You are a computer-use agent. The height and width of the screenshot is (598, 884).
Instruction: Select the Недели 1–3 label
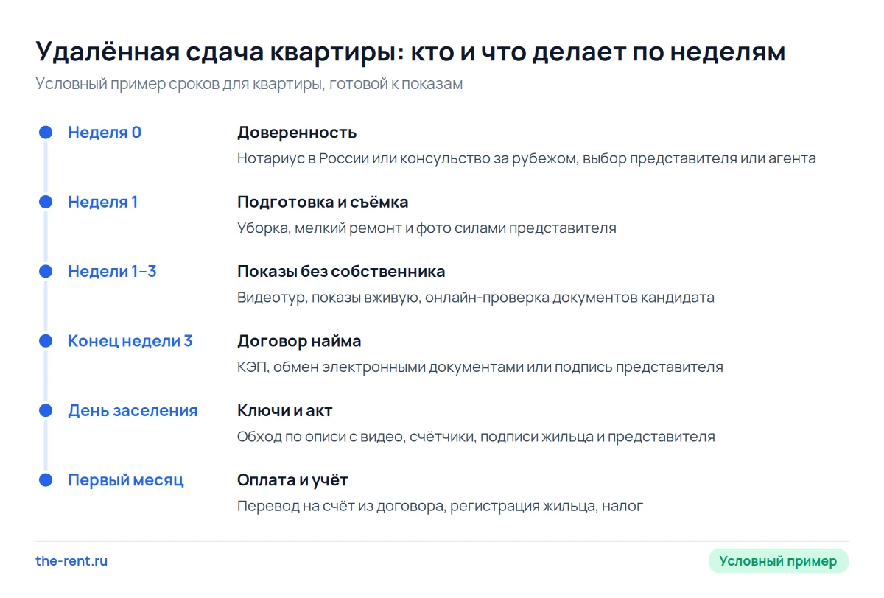[112, 272]
